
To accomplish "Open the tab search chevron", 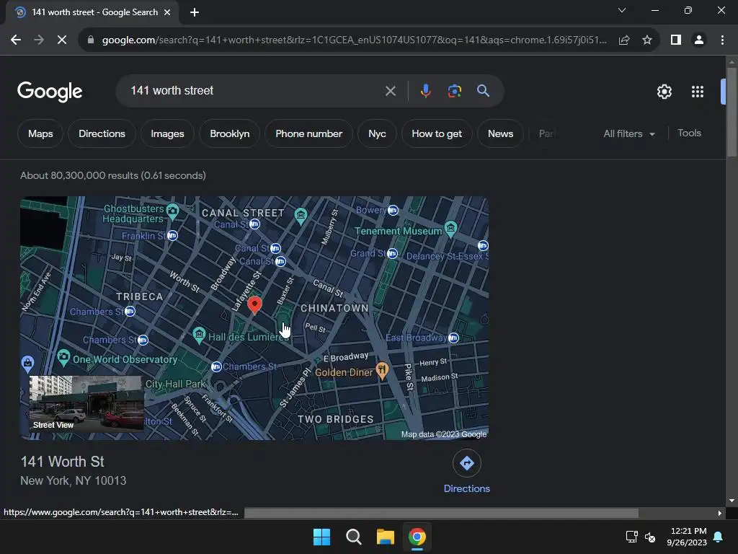I will pos(622,10).
